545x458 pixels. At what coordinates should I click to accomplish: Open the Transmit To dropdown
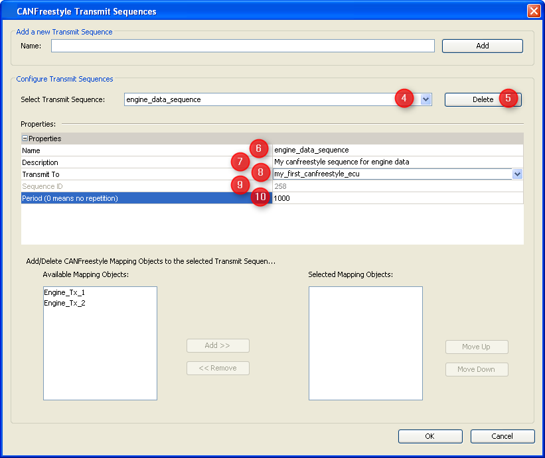pos(516,174)
